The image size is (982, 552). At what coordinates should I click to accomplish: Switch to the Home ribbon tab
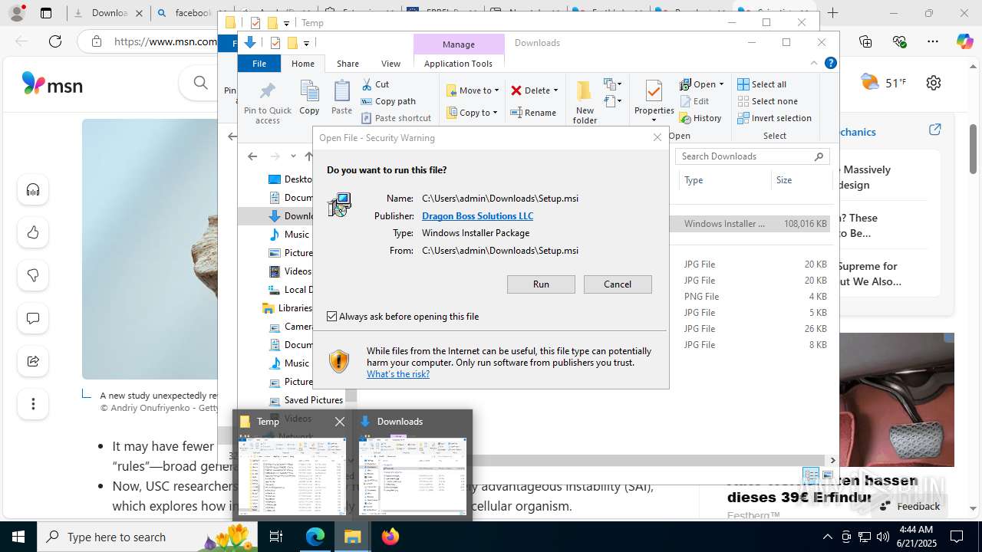[x=303, y=64]
